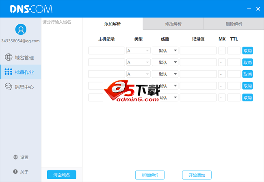Open 域名管理 menu label

point(24,58)
